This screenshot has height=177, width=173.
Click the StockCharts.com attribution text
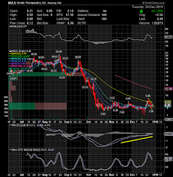coord(153,3)
